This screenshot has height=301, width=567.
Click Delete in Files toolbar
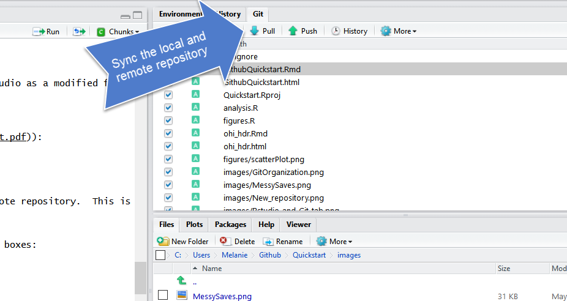pyautogui.click(x=237, y=242)
